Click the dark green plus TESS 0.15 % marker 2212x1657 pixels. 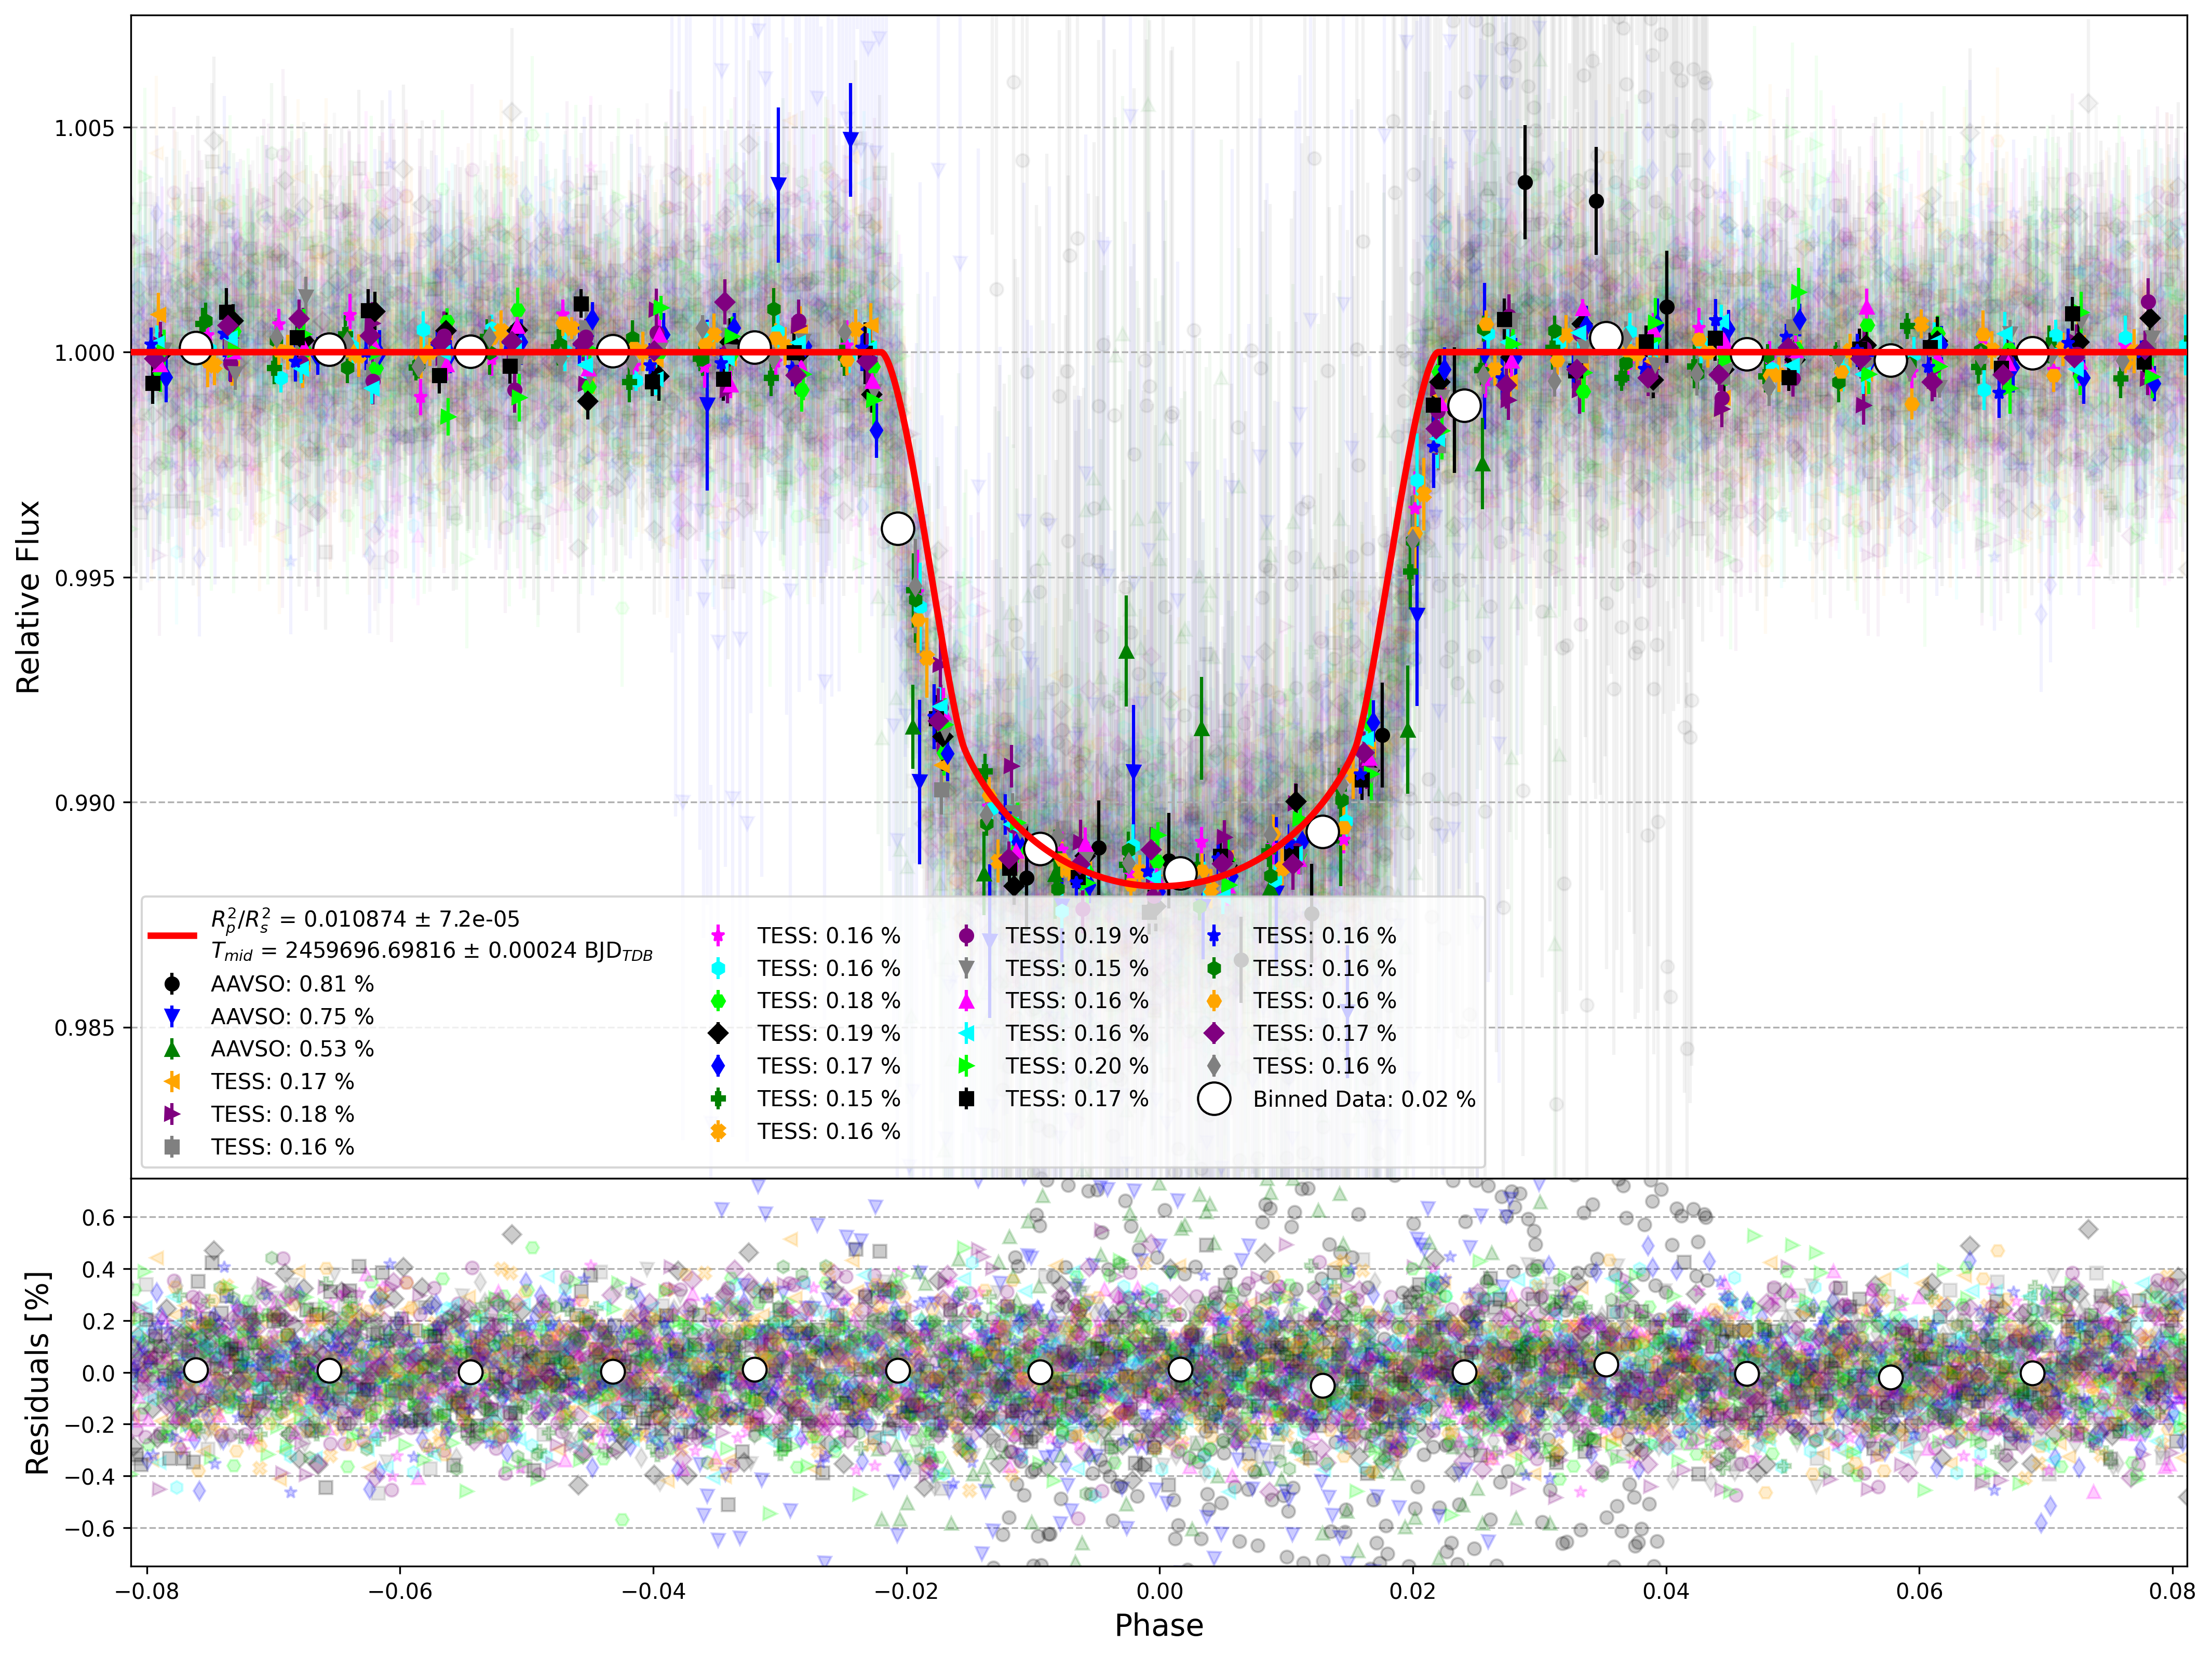point(718,1099)
